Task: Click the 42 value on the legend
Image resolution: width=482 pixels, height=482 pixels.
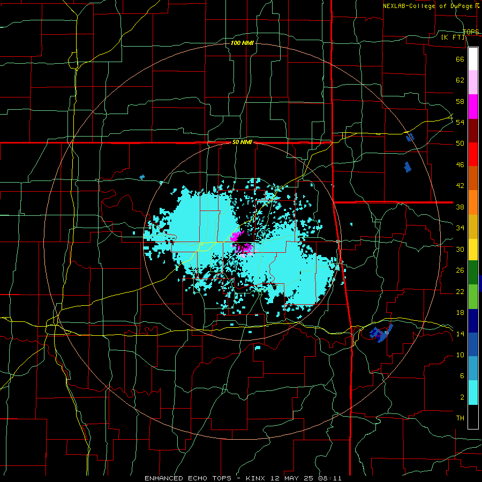Action: [460, 186]
